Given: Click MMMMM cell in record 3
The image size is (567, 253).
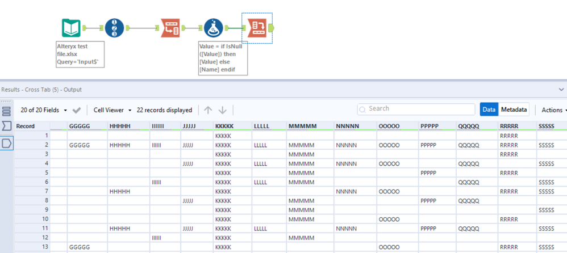Looking at the screenshot, I should (310, 154).
